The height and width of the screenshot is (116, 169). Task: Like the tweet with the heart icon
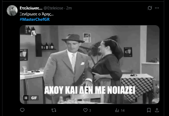tap(85, 110)
